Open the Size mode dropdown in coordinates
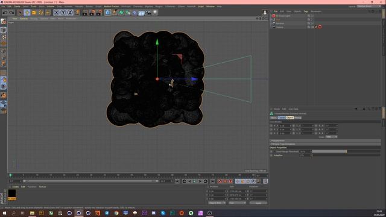The height and width of the screenshot is (217, 386). (237, 203)
